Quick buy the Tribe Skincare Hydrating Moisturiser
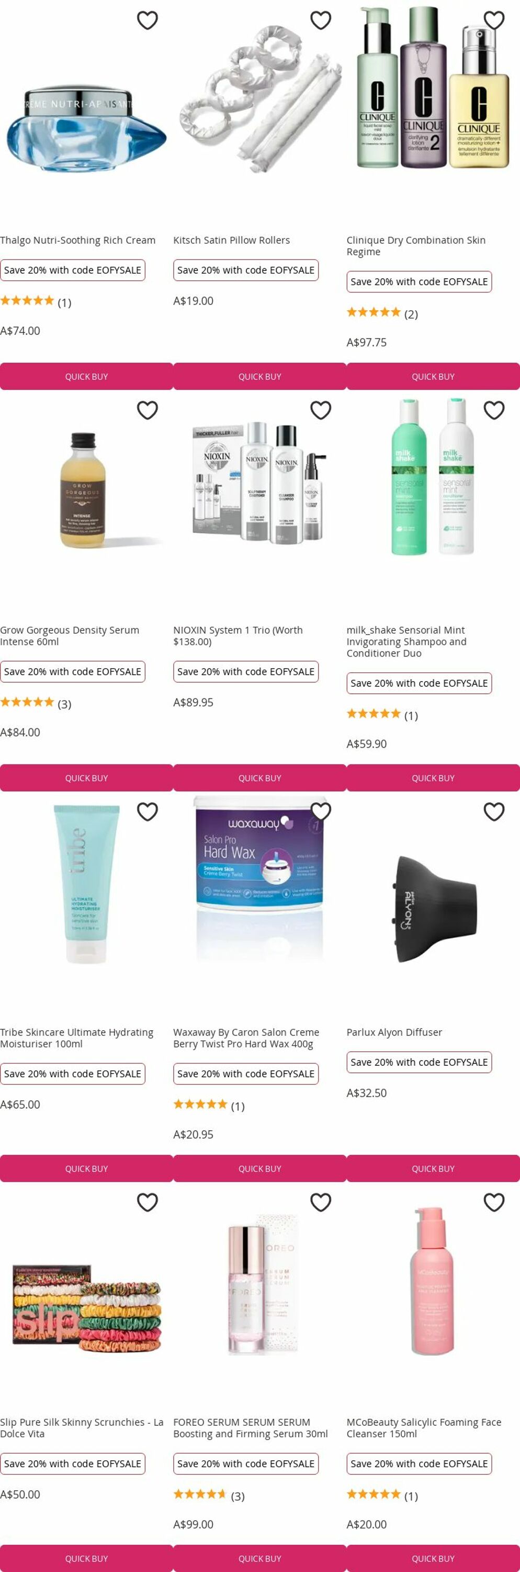Viewport: 520px width, 1572px height. coord(86,1169)
